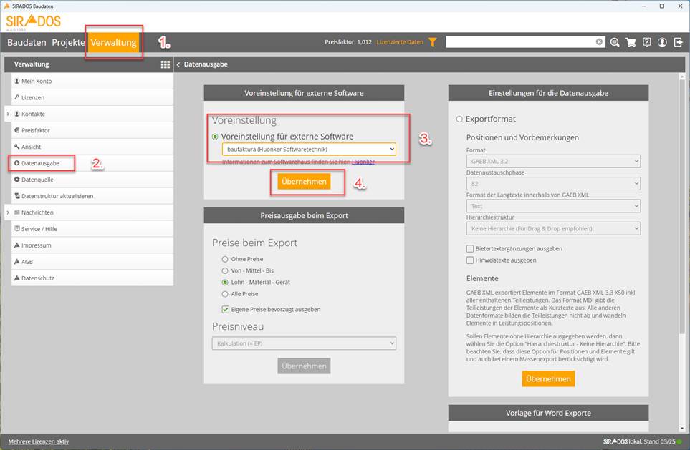Select Lohn - Material - Gerät radio
690x450 pixels.
pos(225,283)
